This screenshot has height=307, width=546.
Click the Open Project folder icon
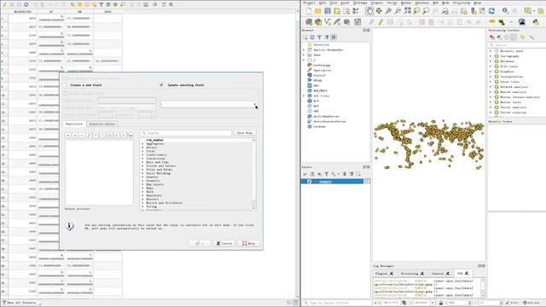318,11
